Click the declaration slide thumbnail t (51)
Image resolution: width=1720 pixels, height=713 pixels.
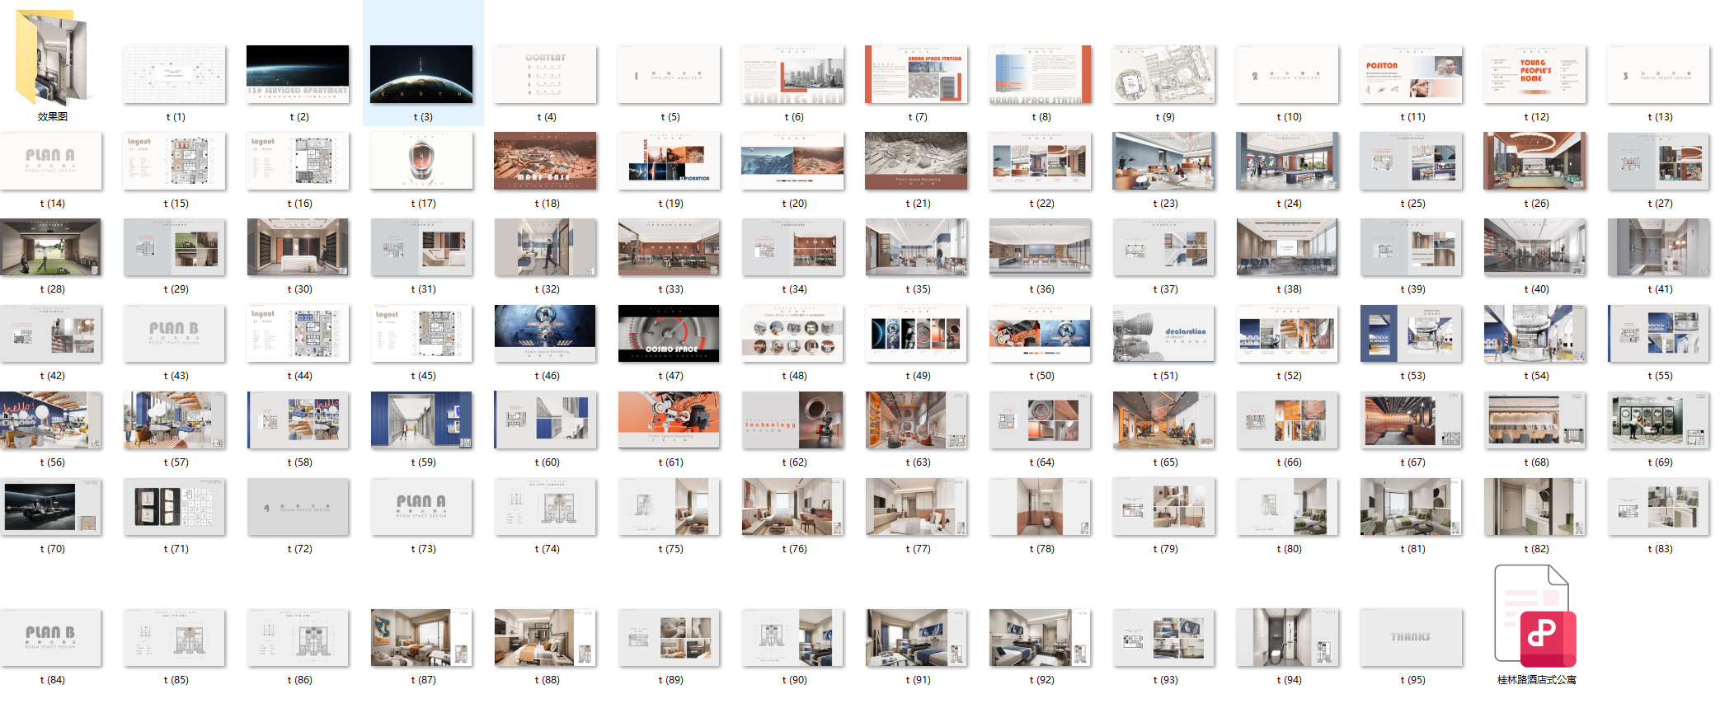[x=1163, y=333]
